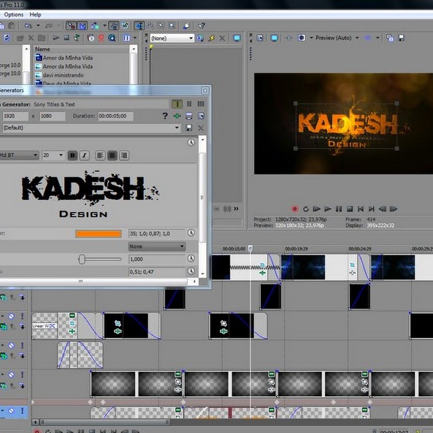This screenshot has width=433, height=433.
Task: Select the normal edit tool with I-beam
Action: pos(139,25)
